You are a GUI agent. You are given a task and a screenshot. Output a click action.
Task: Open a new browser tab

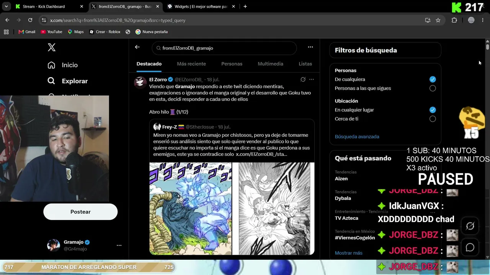pyautogui.click(x=245, y=6)
